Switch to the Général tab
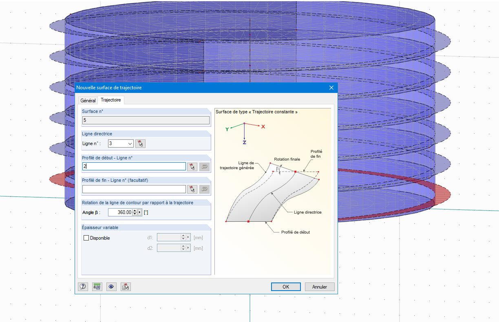 click(88, 100)
